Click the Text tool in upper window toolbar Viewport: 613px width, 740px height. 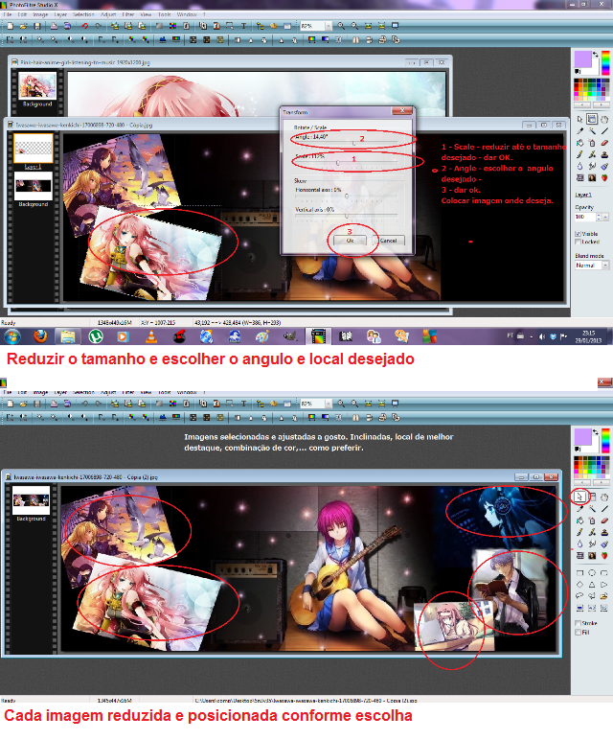point(243,26)
